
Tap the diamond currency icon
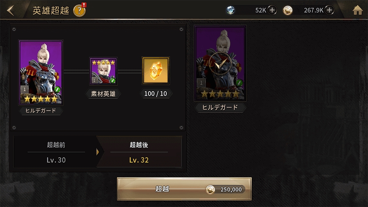(231, 10)
